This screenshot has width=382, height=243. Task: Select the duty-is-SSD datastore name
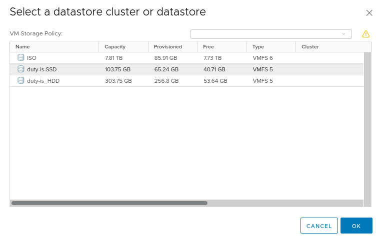(x=41, y=69)
